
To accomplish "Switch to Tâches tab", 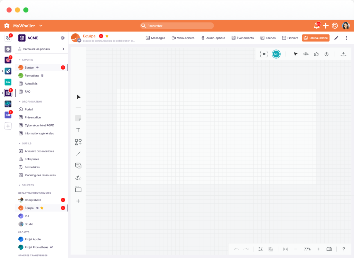I will pyautogui.click(x=268, y=38).
